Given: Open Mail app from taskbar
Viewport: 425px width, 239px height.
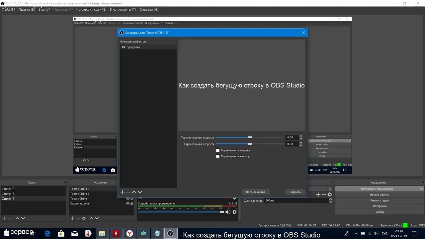Looking at the screenshot, I should pyautogui.click(x=75, y=234).
